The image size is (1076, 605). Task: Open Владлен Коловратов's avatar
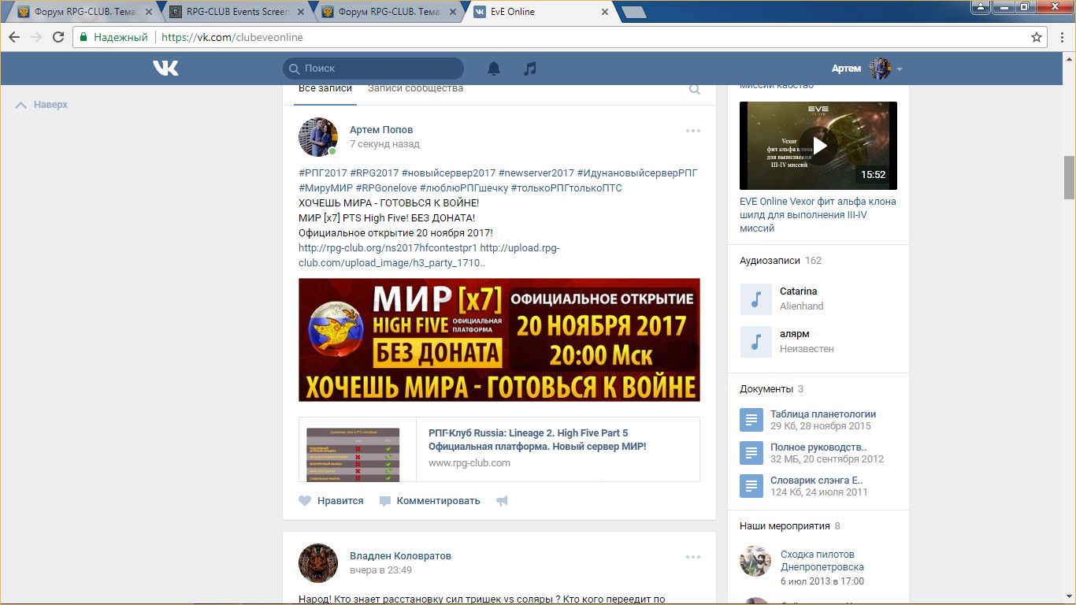pos(318,563)
